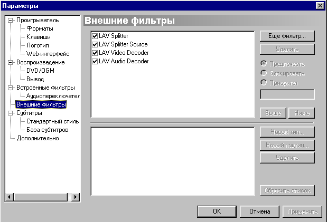Click the tree scrollbar left arrow
Image resolution: width=327 pixels, height=222 pixels.
pos(10,197)
